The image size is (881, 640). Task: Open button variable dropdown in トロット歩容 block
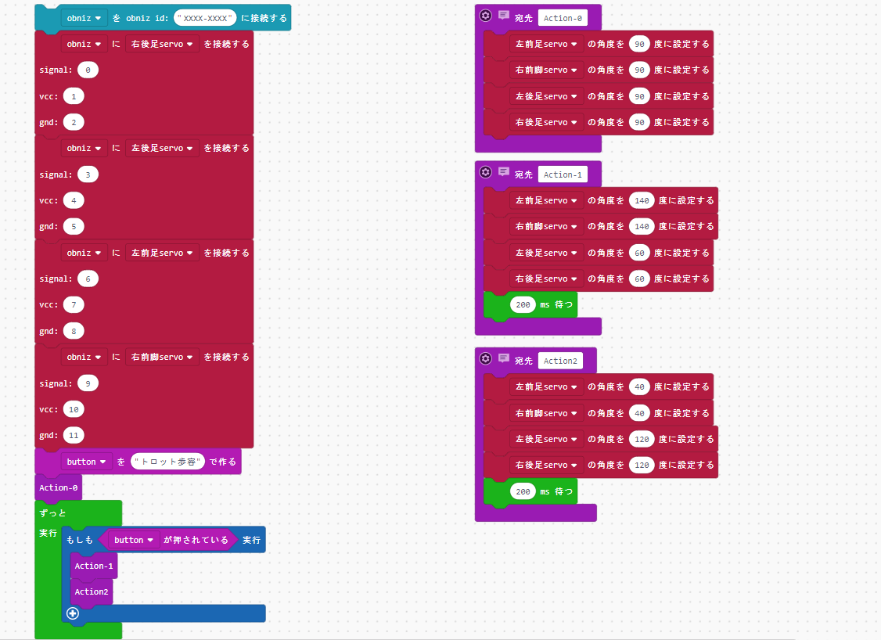(x=86, y=462)
